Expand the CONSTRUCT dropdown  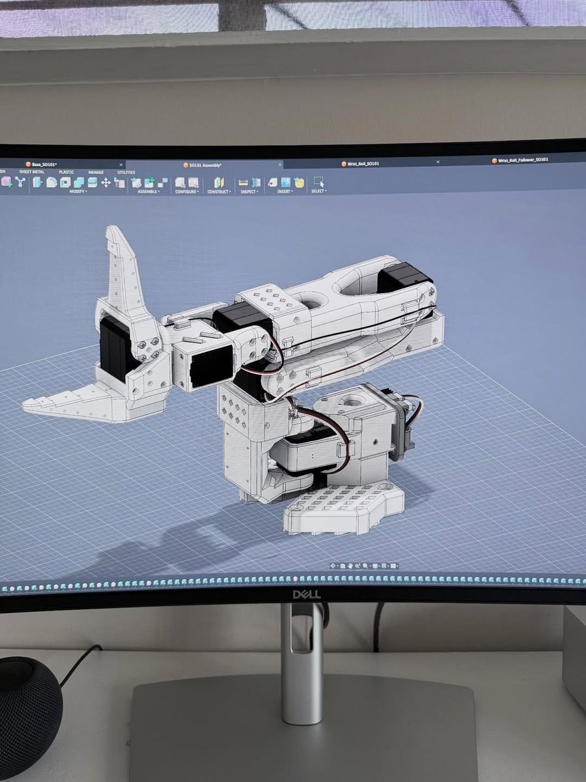pos(219,192)
